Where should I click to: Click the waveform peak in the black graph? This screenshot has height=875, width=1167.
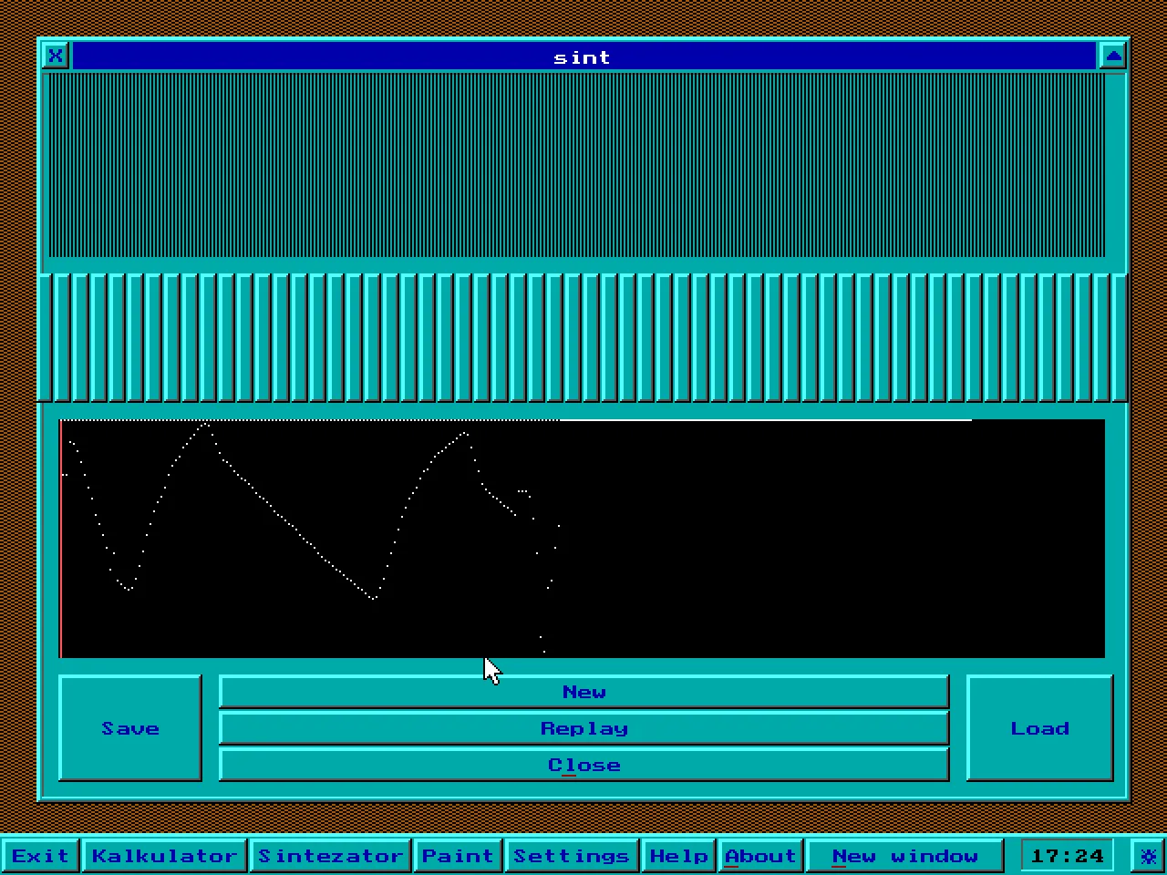click(x=206, y=424)
